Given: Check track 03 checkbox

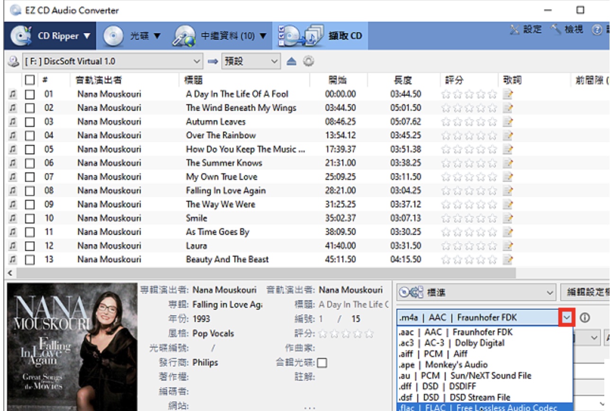Looking at the screenshot, I should point(30,122).
